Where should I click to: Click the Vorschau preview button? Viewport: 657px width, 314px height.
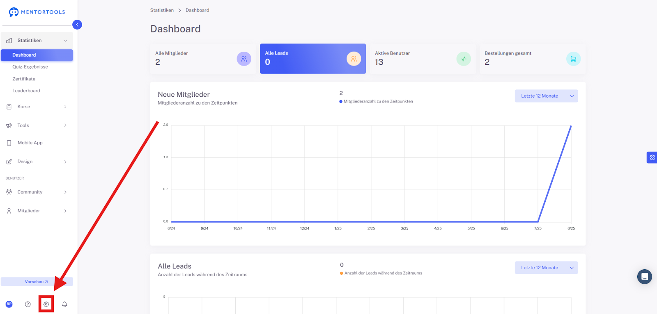click(37, 282)
